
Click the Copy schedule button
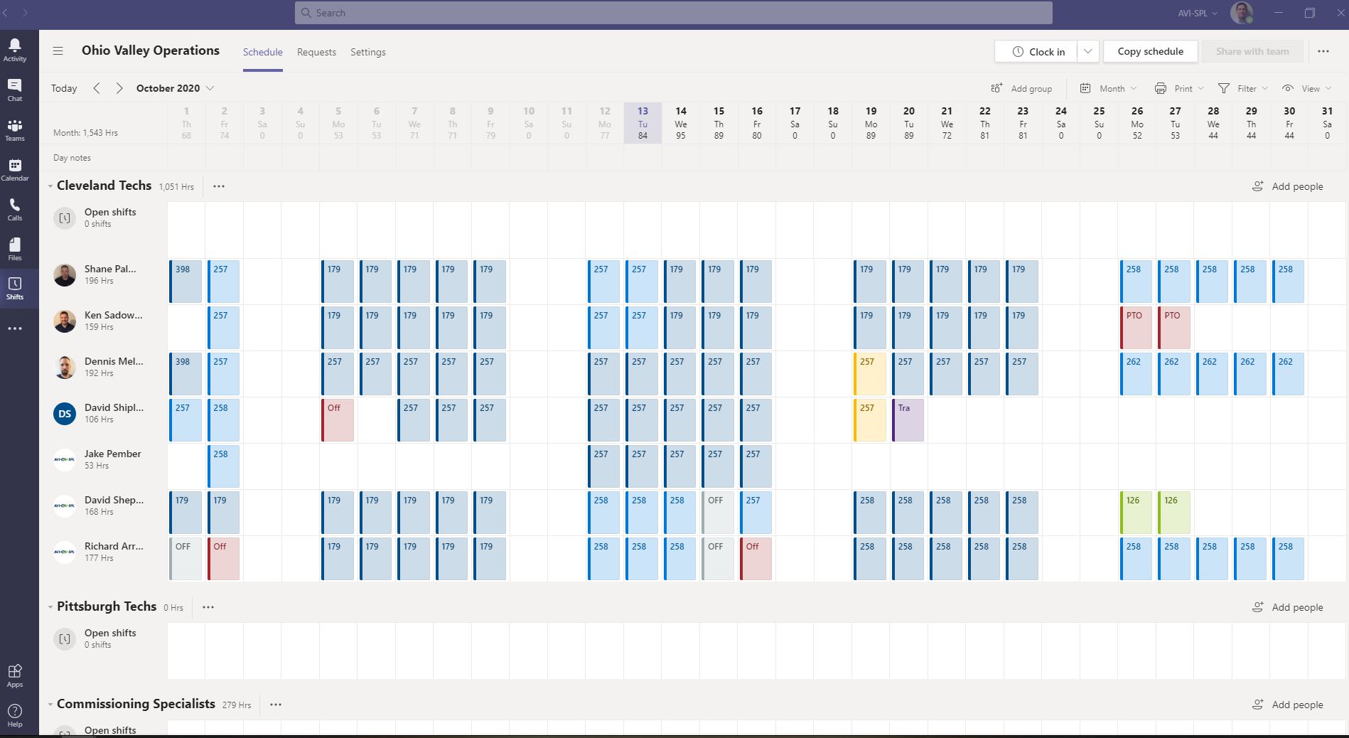[1149, 51]
